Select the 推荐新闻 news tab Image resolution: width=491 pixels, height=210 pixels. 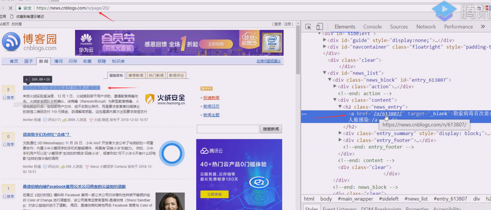(x=136, y=75)
